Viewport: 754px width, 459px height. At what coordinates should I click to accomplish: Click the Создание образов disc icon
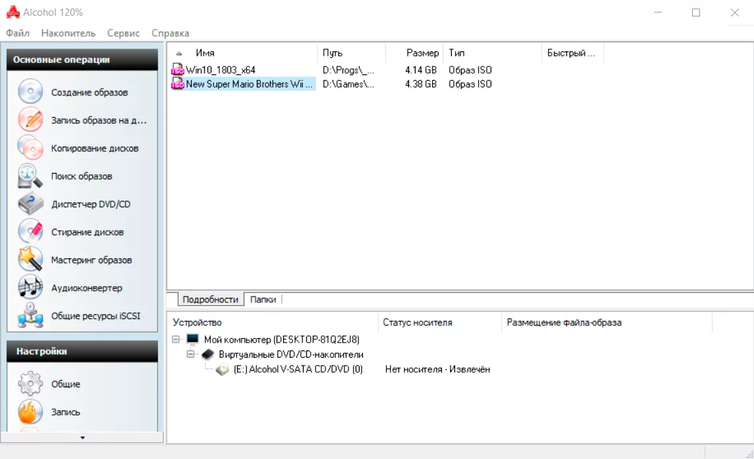coord(30,91)
